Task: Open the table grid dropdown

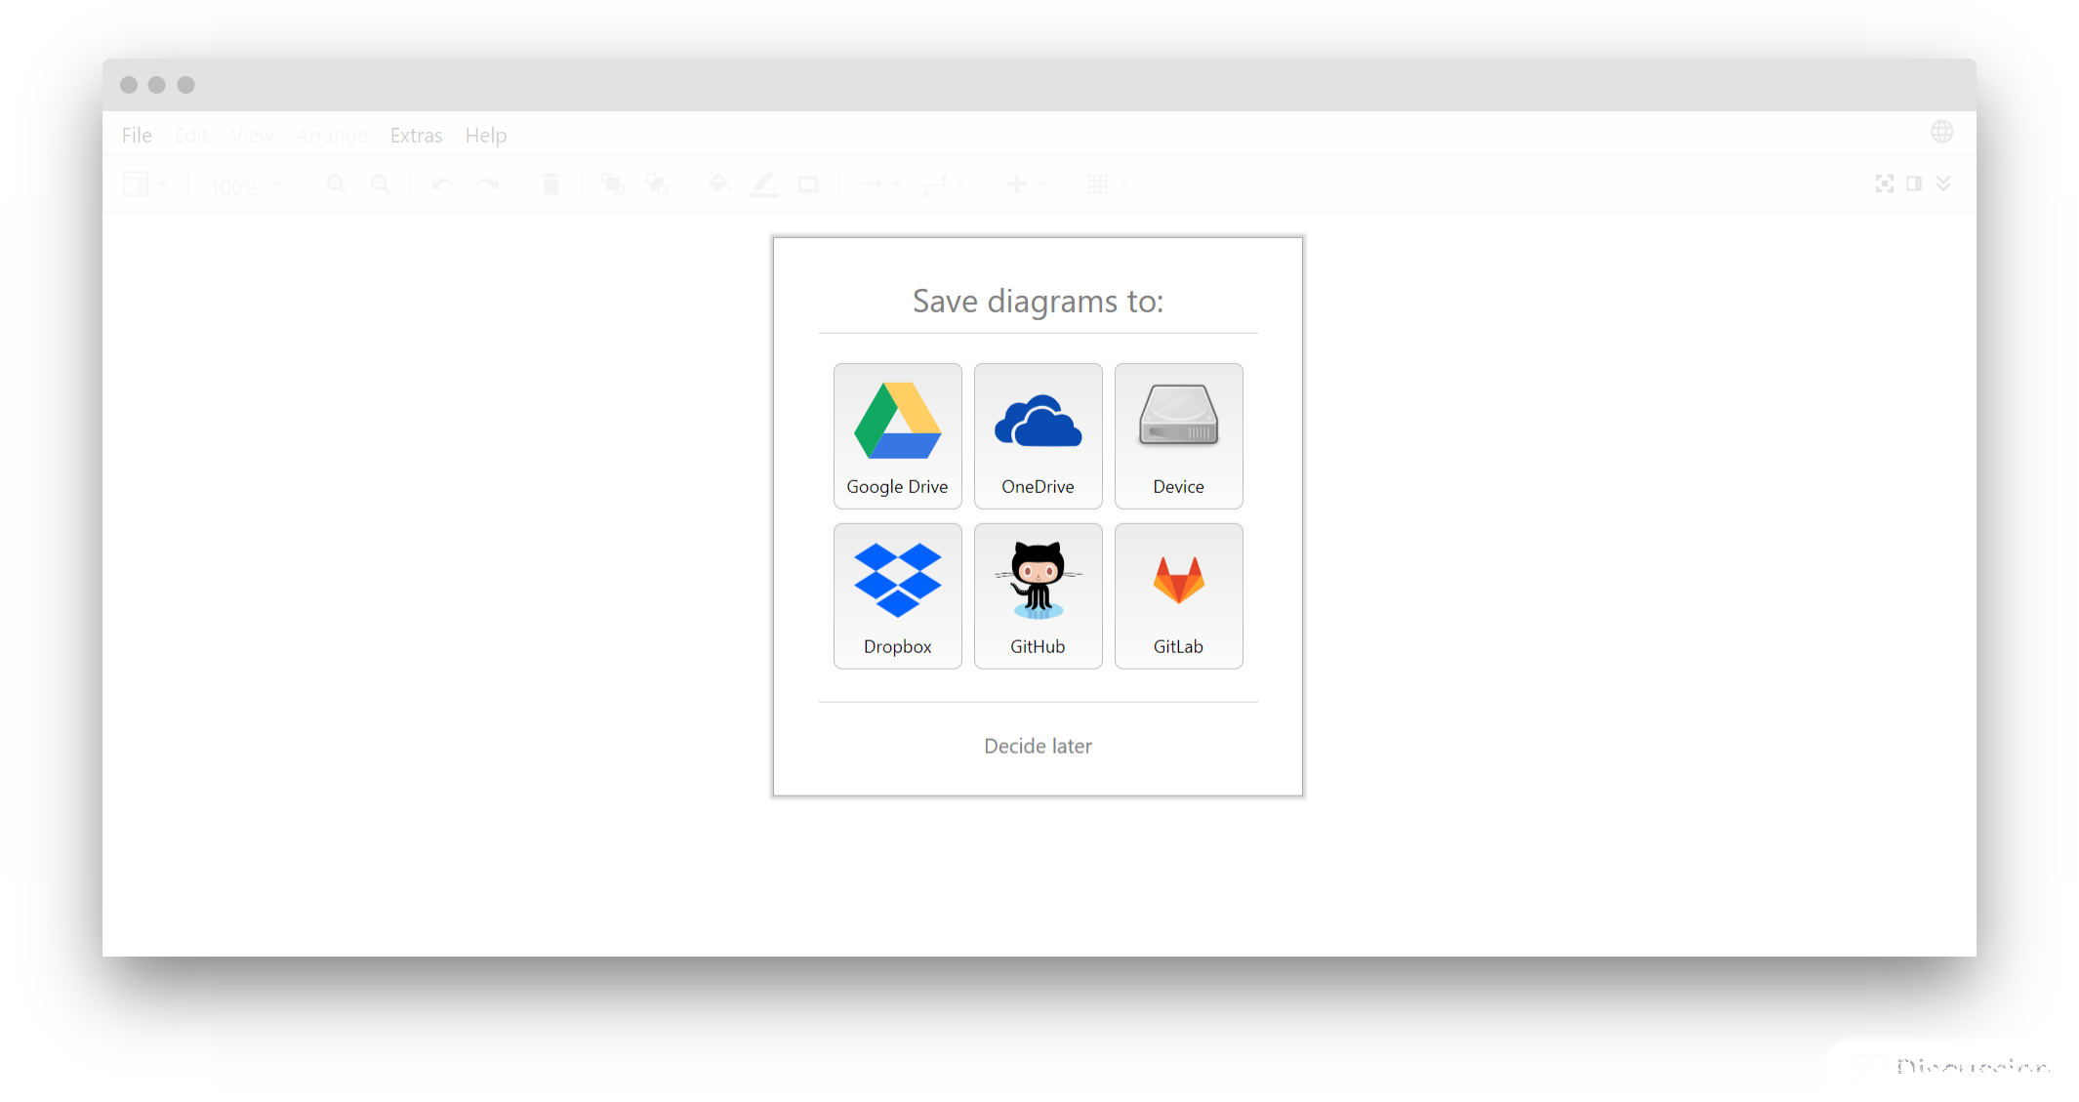Action: click(1107, 184)
